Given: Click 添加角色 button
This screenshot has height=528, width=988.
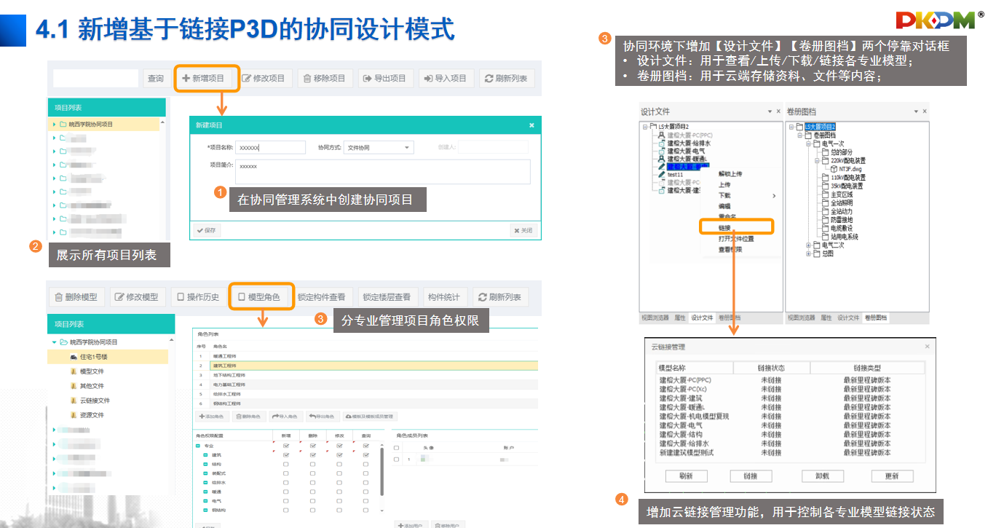Looking at the screenshot, I should click(212, 417).
